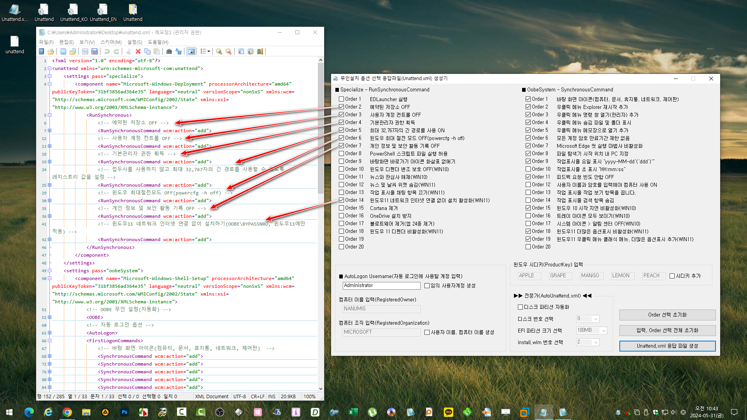Click the red save-all floppy icon

pos(95,51)
